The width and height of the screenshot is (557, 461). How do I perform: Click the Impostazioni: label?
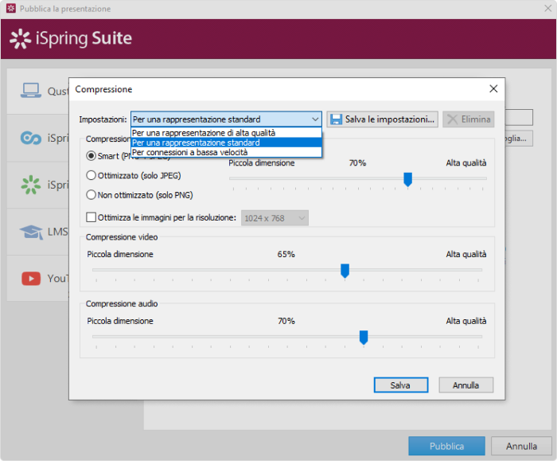(x=103, y=119)
